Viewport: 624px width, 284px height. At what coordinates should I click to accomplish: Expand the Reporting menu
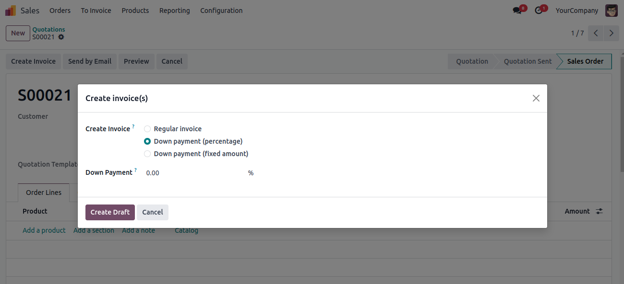(175, 11)
